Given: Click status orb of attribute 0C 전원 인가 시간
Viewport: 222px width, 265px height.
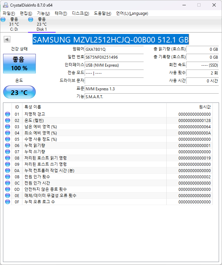Looking at the screenshot, I should 8,183.
